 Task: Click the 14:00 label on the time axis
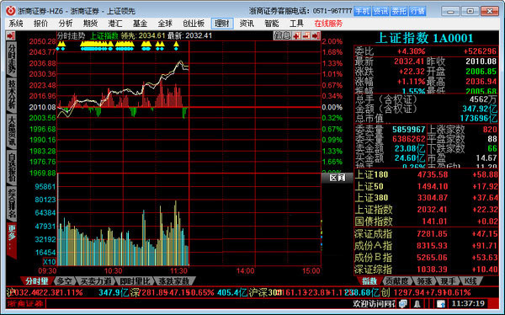(x=246, y=271)
